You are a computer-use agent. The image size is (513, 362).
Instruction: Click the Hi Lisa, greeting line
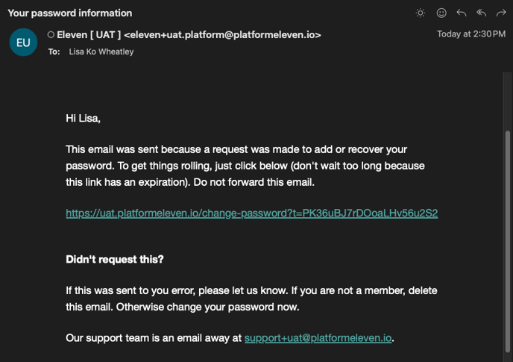point(83,118)
